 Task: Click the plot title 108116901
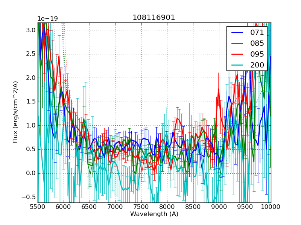pyautogui.click(x=154, y=18)
